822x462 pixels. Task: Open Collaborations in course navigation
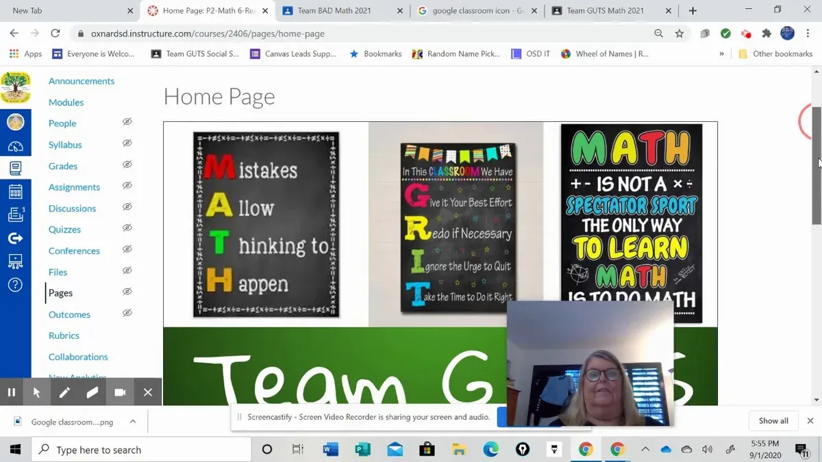point(78,357)
